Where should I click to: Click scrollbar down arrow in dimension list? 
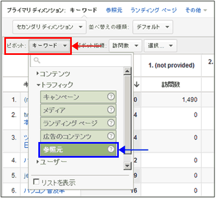click(x=127, y=166)
